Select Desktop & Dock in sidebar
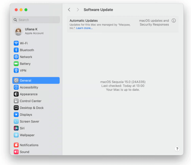This screenshot has height=165, width=191. coord(36,108)
